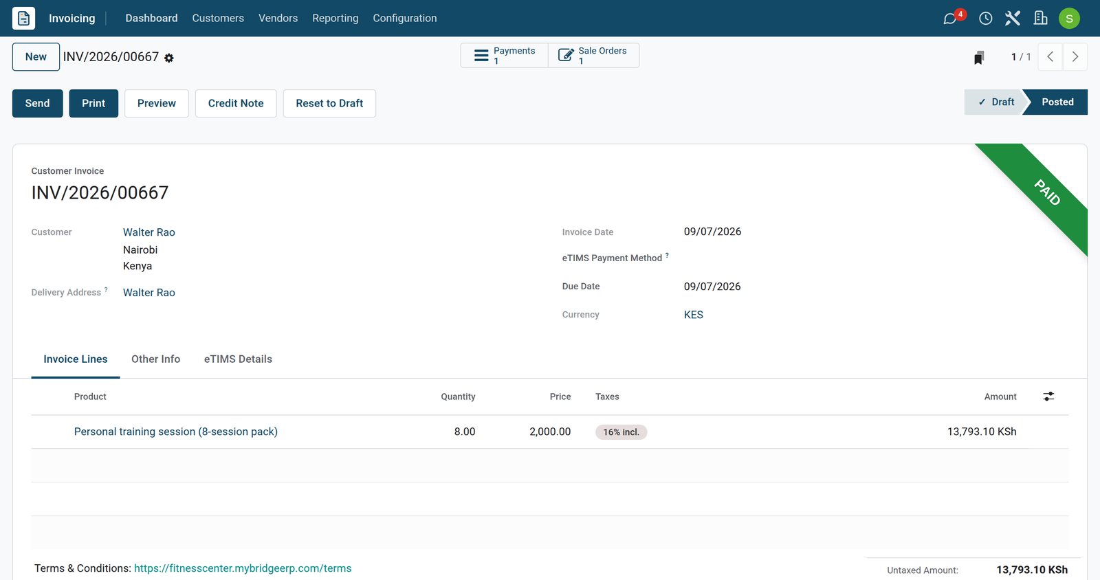Viewport: 1100px width, 580px height.
Task: Open the activities clock icon
Action: click(x=985, y=19)
